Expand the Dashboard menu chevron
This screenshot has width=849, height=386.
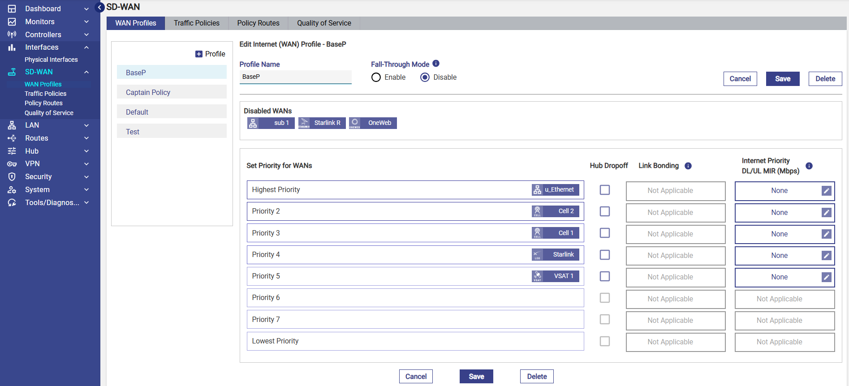(86, 9)
